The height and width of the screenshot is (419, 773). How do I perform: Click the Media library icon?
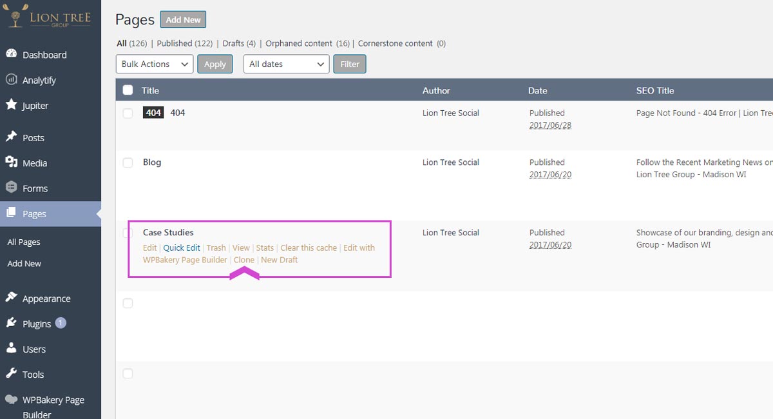tap(11, 162)
